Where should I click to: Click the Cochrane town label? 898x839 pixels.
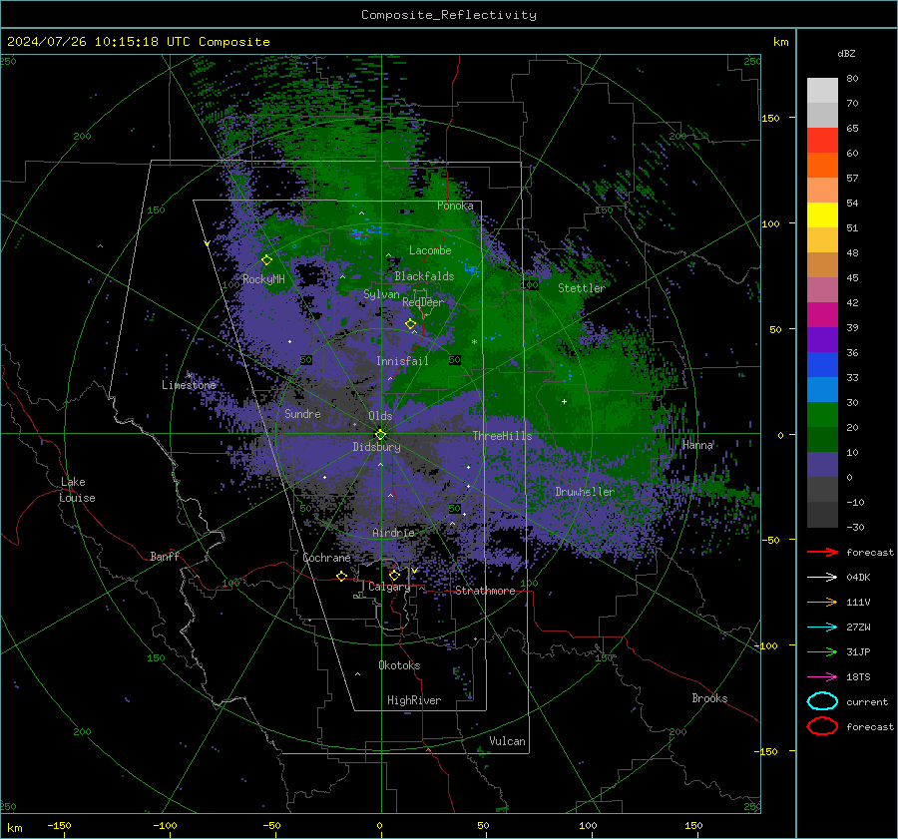326,558
